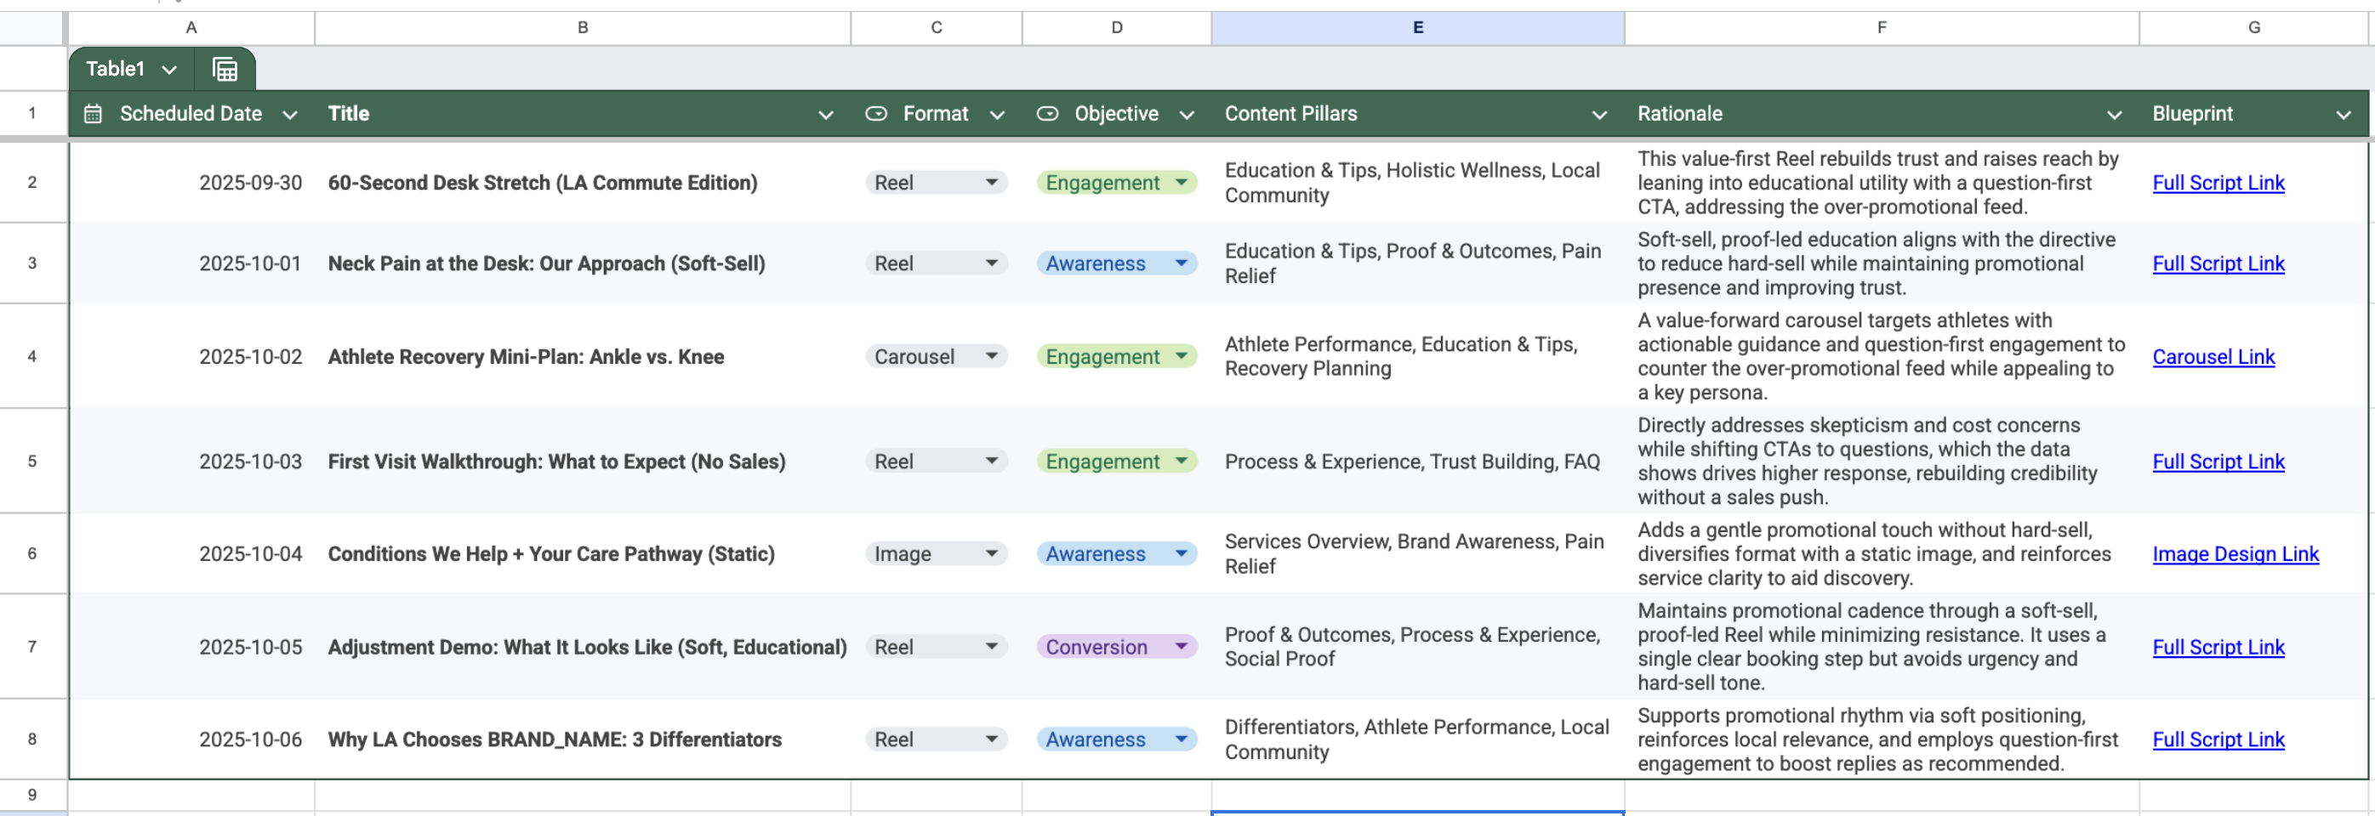Open the Table1 name dropdown menu
Viewport: 2375px width, 816px height.
168,69
